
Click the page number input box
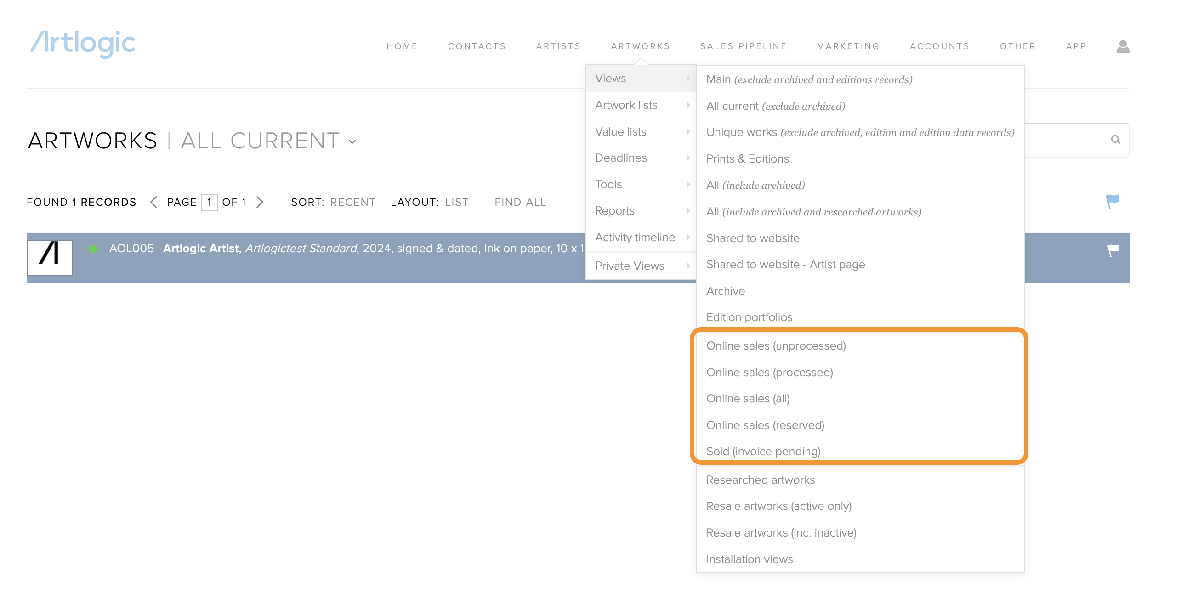(210, 202)
